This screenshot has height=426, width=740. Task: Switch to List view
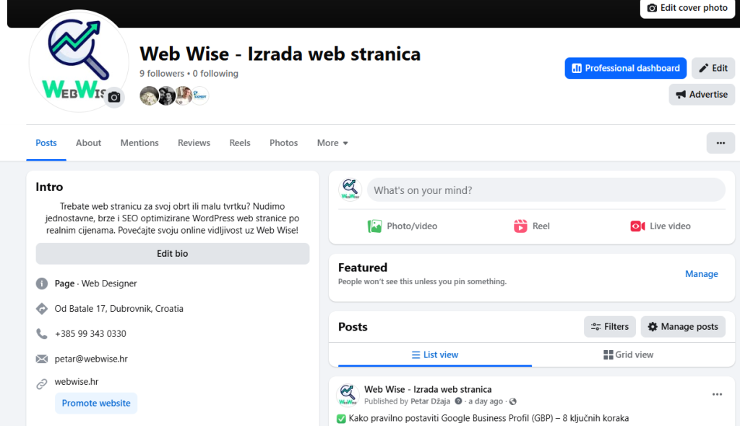(x=435, y=354)
